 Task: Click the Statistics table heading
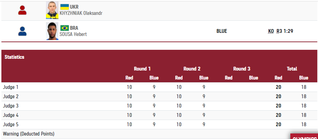15,57
